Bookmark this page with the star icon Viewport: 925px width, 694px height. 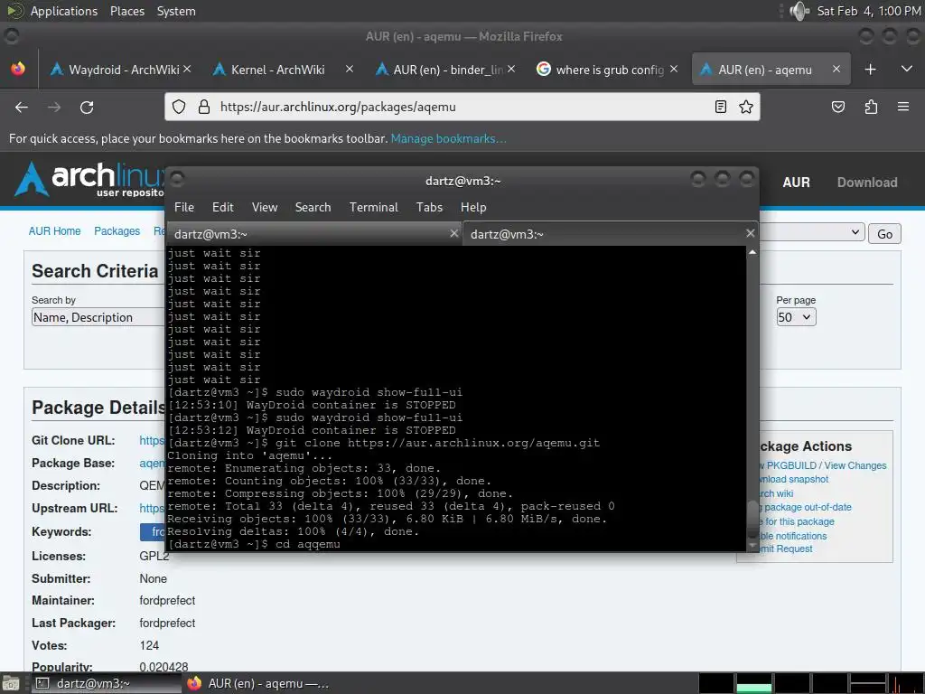[746, 107]
